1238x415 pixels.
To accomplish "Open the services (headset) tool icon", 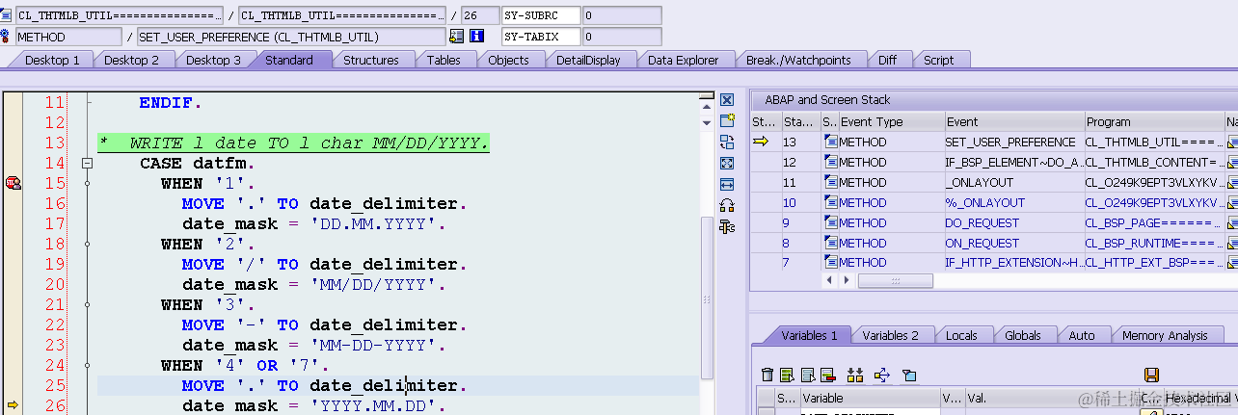I will click(x=727, y=205).
